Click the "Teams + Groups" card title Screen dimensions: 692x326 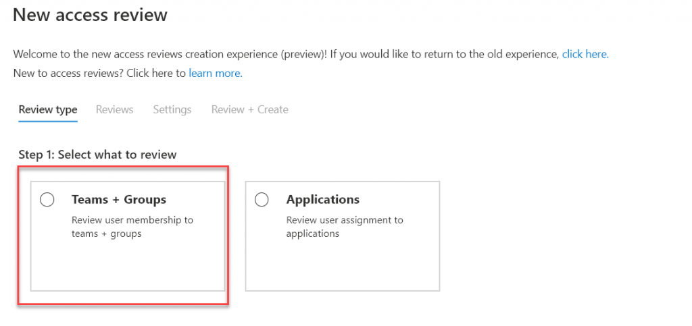(x=119, y=200)
